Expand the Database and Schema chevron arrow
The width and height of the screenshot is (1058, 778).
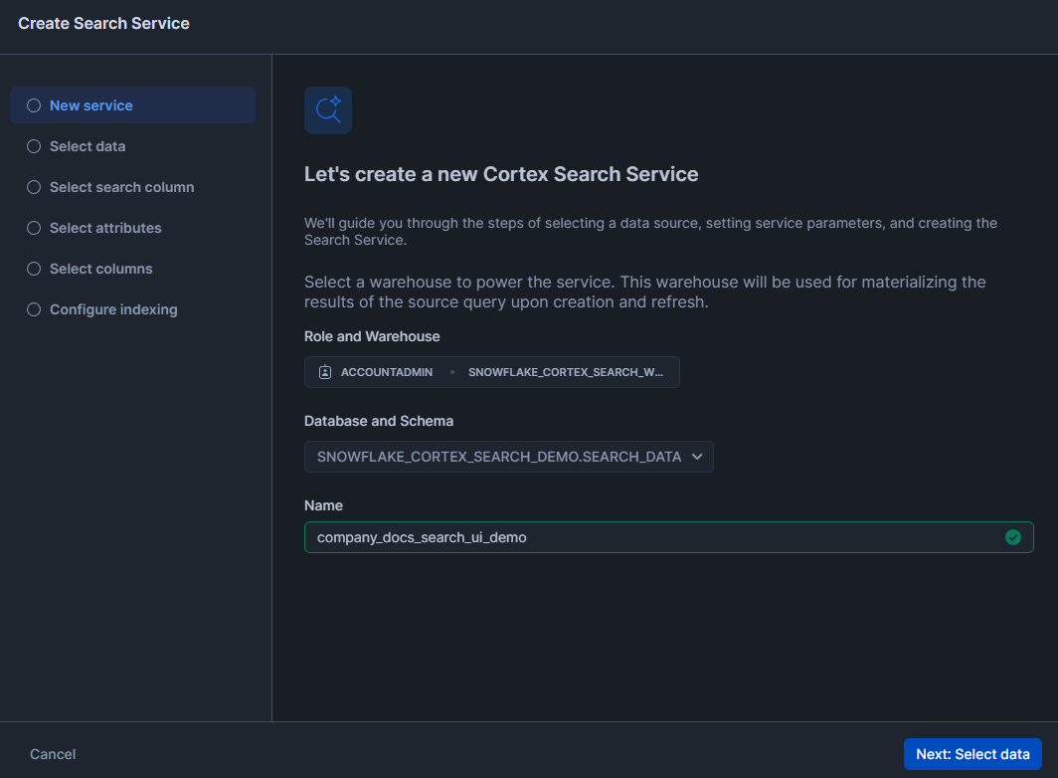pyautogui.click(x=697, y=457)
